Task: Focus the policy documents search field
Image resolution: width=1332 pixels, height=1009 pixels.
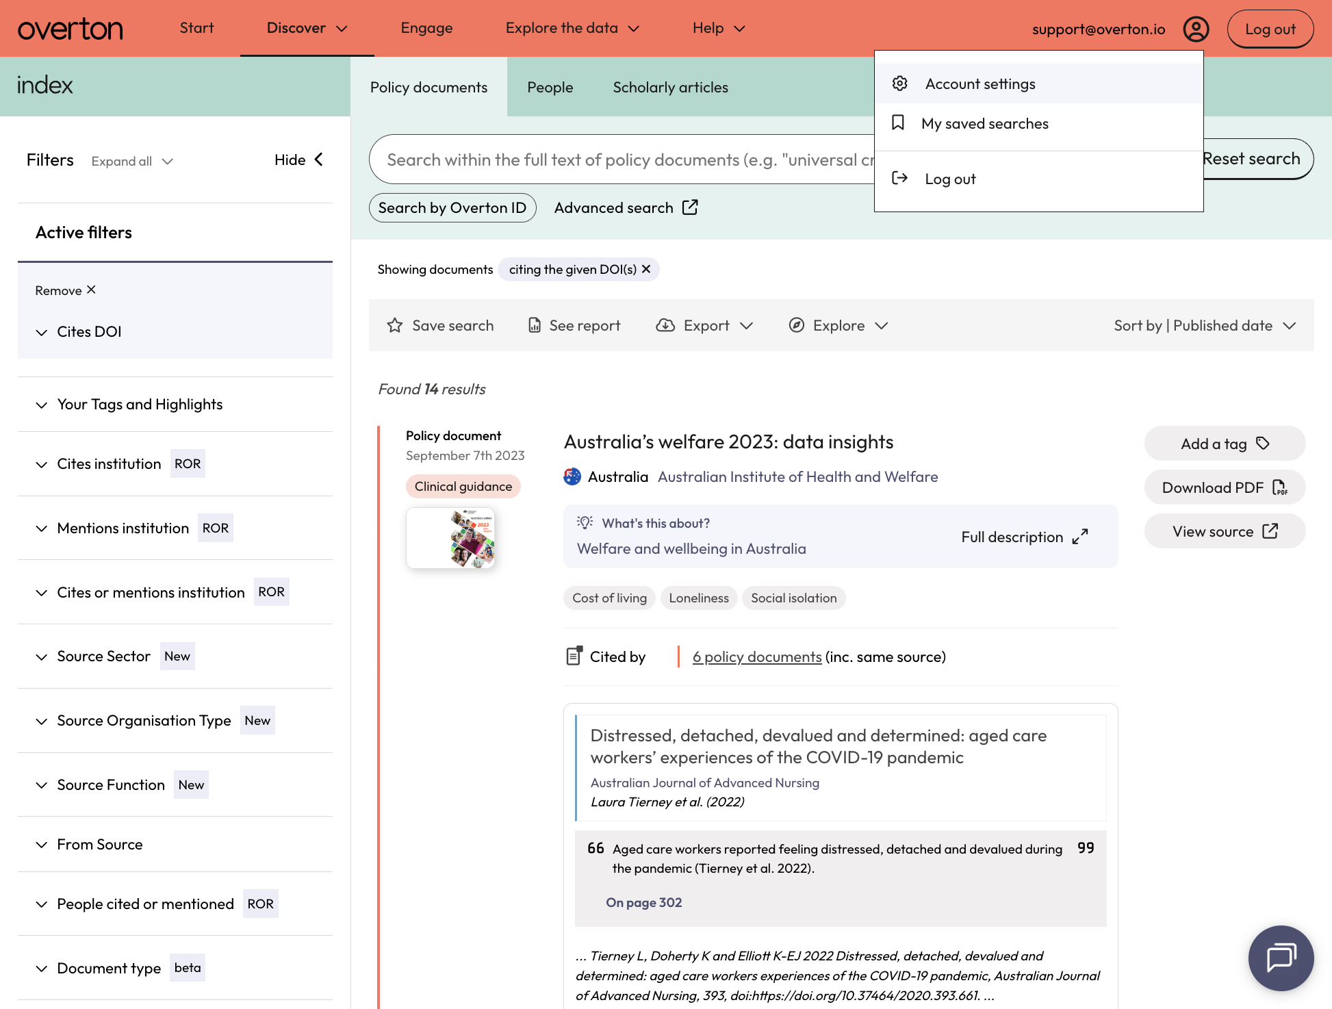Action: click(623, 159)
